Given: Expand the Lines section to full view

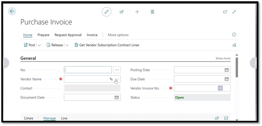Looking at the screenshot, I should tap(226, 118).
